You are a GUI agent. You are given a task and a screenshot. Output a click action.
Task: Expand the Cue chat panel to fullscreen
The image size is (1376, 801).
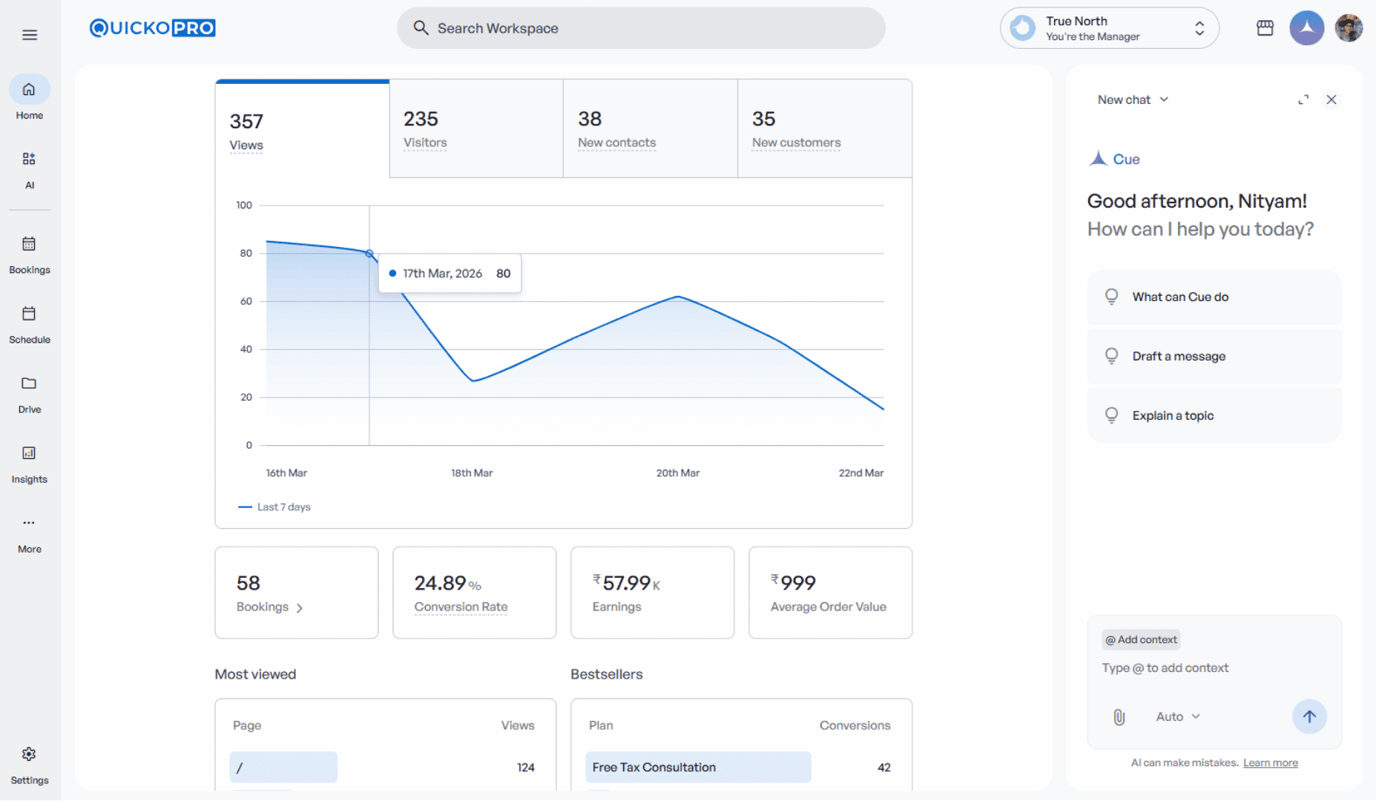click(x=1303, y=99)
